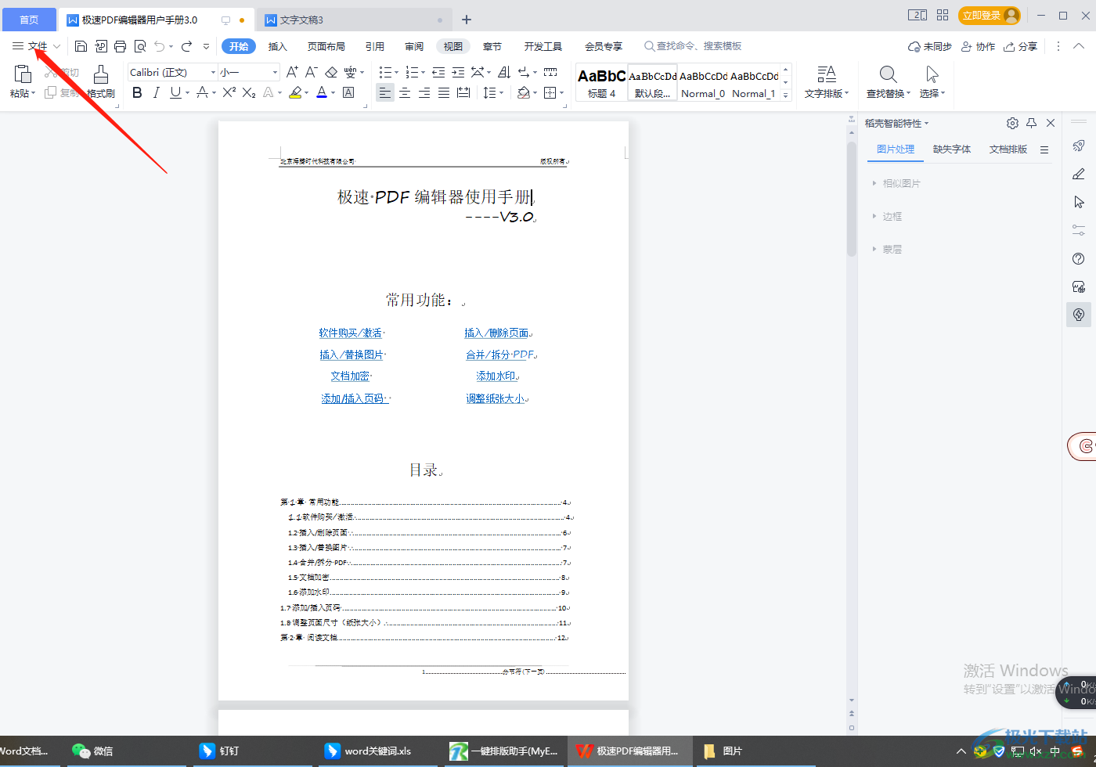
Task: Open the panel settings gear icon
Action: [1012, 124]
